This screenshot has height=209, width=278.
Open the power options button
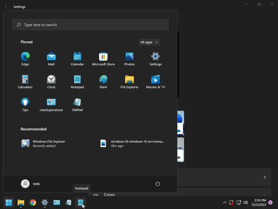point(158,184)
